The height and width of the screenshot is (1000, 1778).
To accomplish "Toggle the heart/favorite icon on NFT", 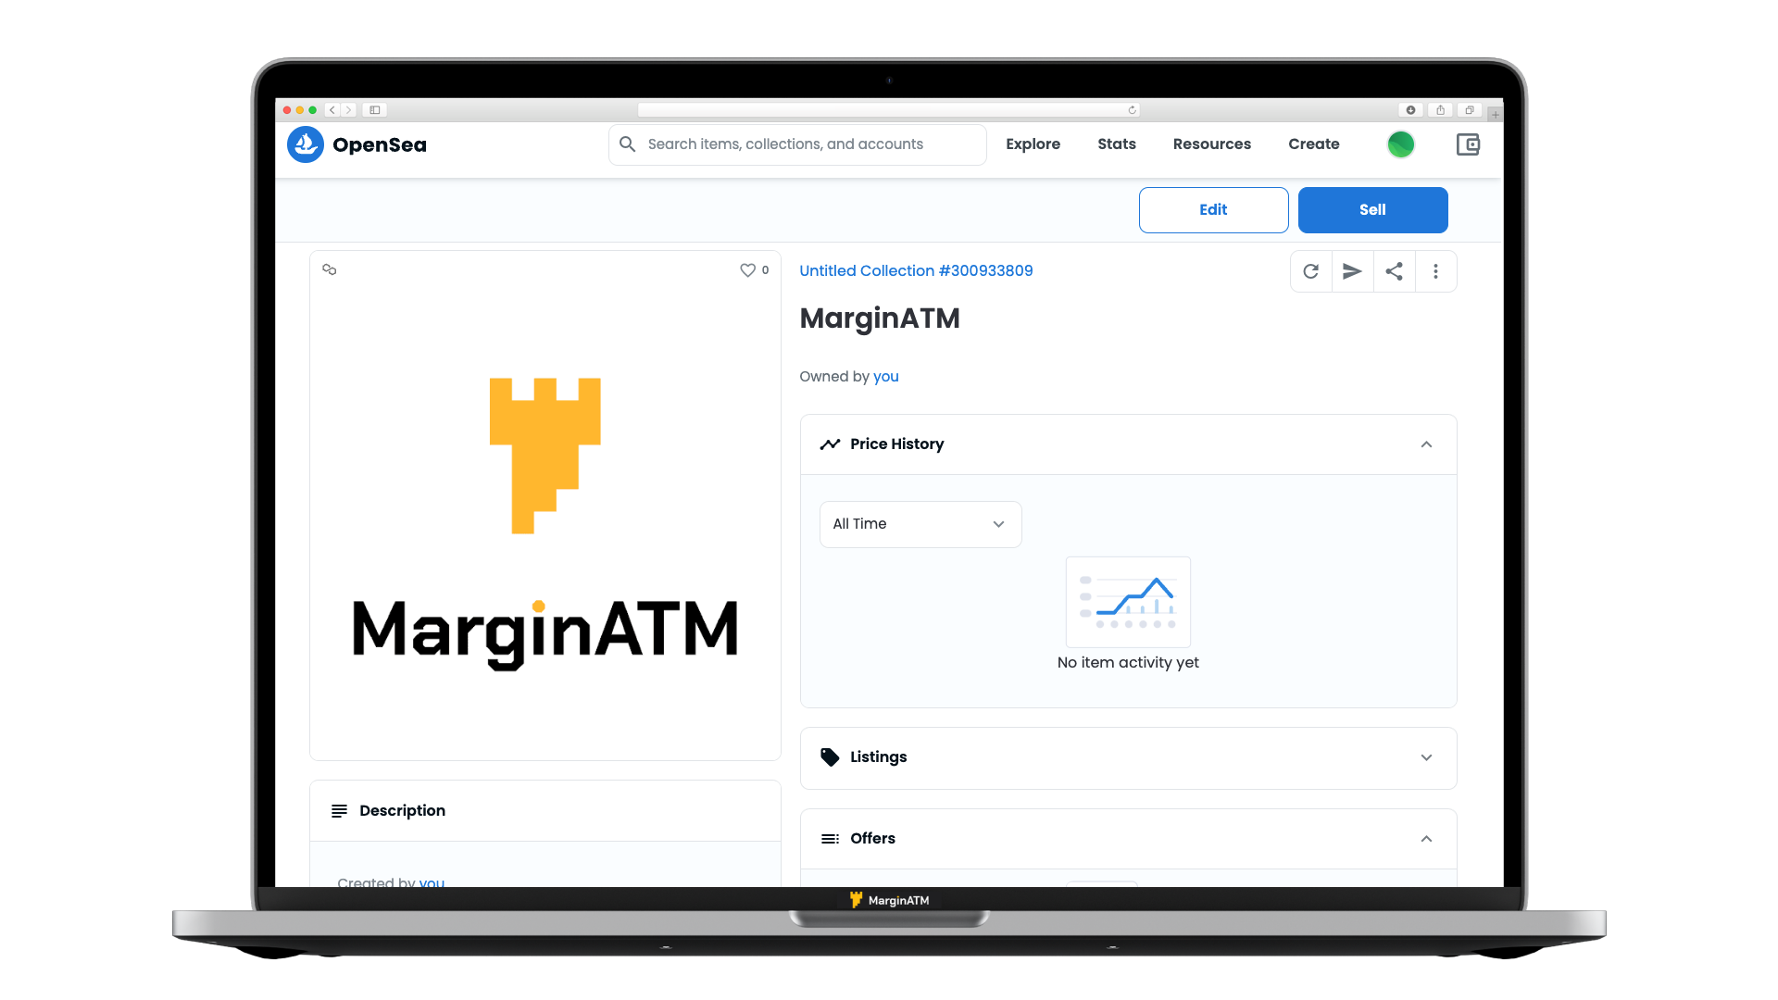I will coord(748,269).
